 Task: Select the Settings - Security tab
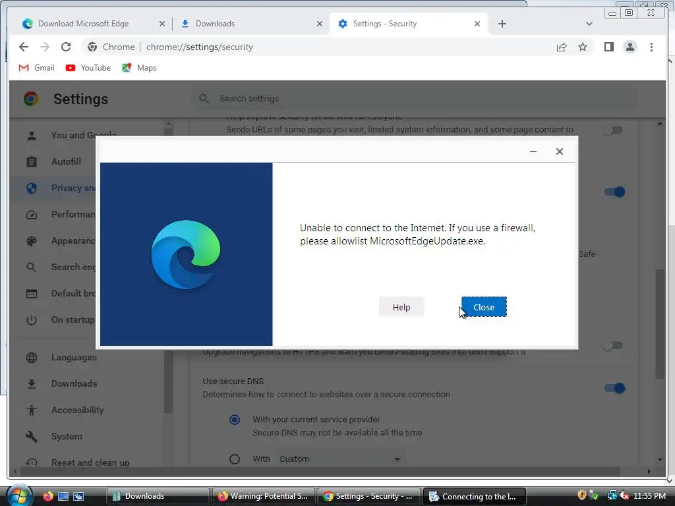tap(409, 24)
